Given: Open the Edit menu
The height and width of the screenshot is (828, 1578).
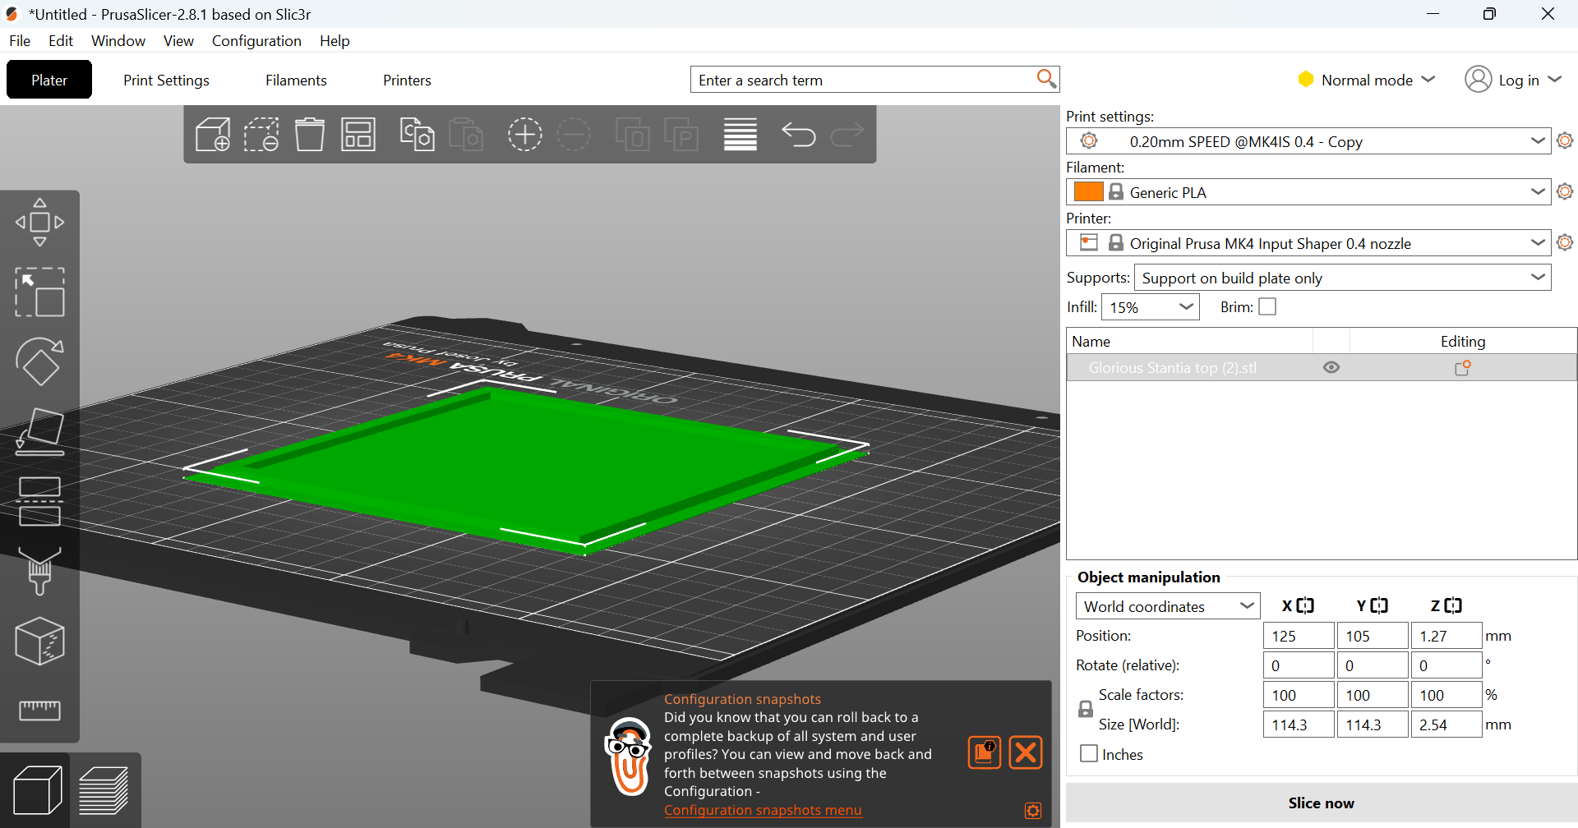Looking at the screenshot, I should 61,40.
